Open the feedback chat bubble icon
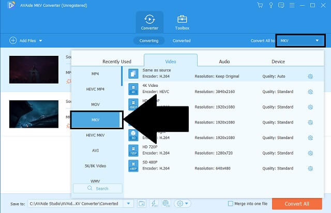The image size is (331, 213). coord(281,6)
